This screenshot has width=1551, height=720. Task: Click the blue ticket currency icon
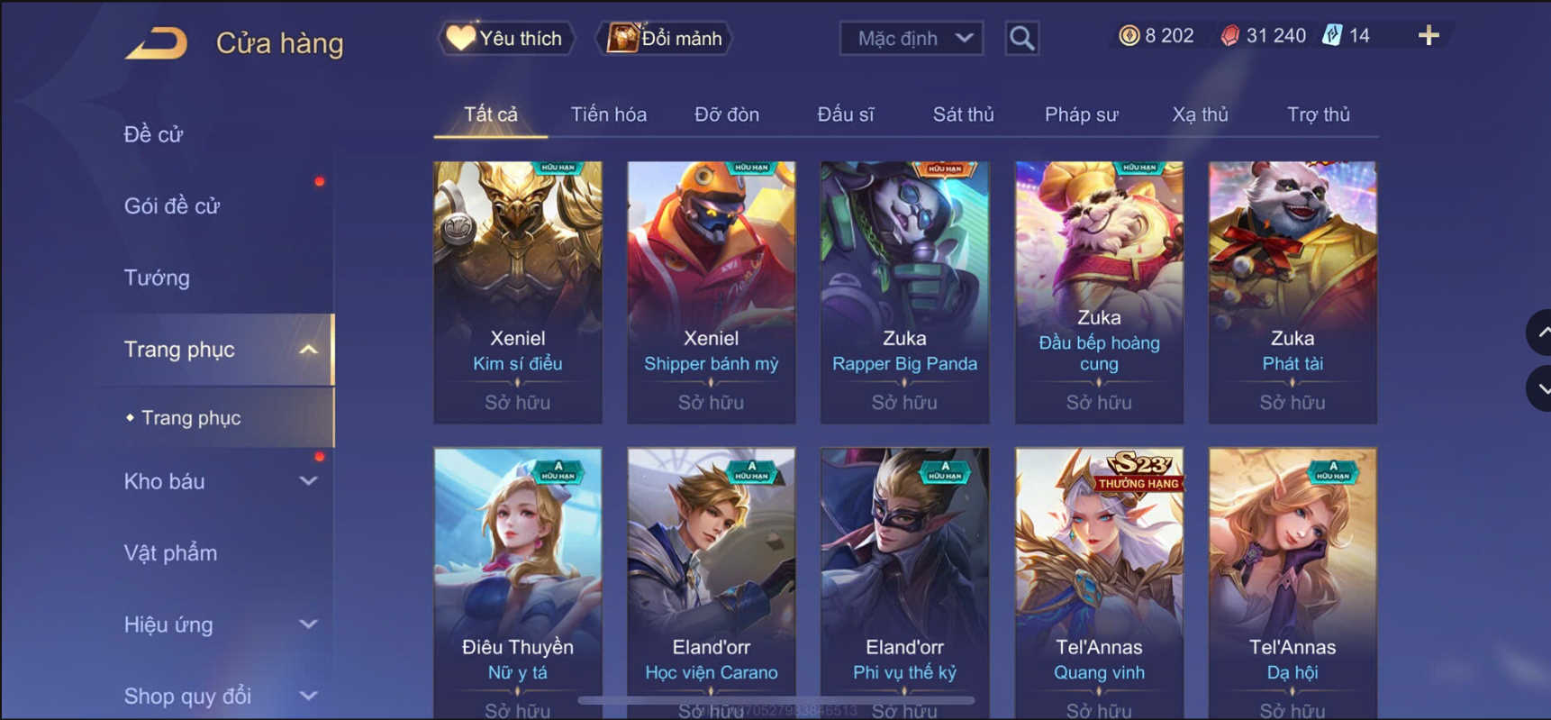pos(1332,36)
